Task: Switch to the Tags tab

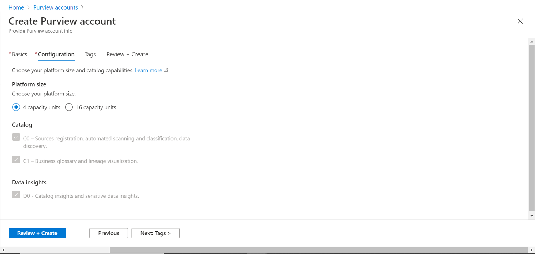Action: (90, 54)
